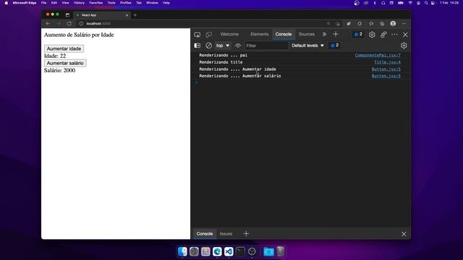This screenshot has height=260, width=463.
Task: Focus the console Filter field
Action: click(x=266, y=45)
